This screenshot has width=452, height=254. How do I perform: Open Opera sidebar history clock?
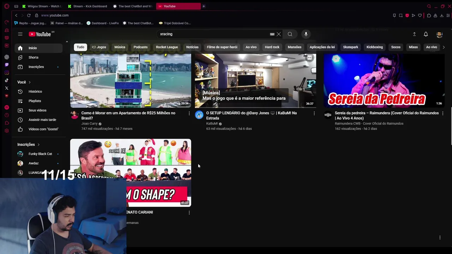pos(7,115)
